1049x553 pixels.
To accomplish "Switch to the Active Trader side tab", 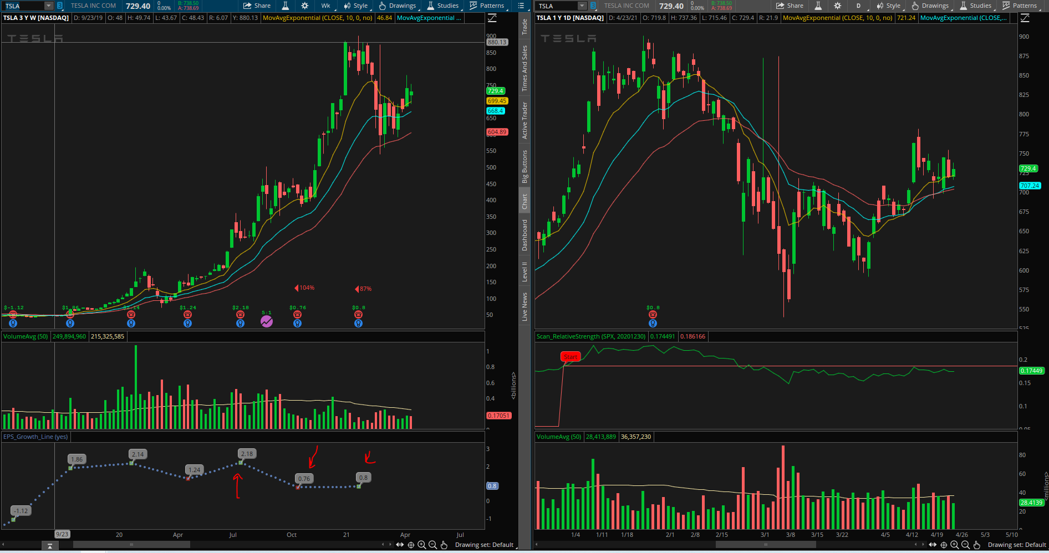I will coord(524,120).
